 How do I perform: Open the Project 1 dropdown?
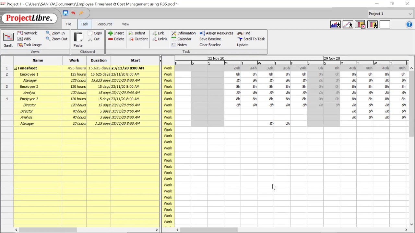[x=390, y=14]
